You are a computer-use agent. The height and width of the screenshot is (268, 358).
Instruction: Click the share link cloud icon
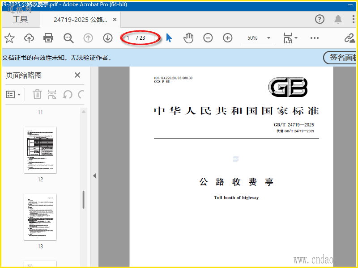(x=350, y=38)
